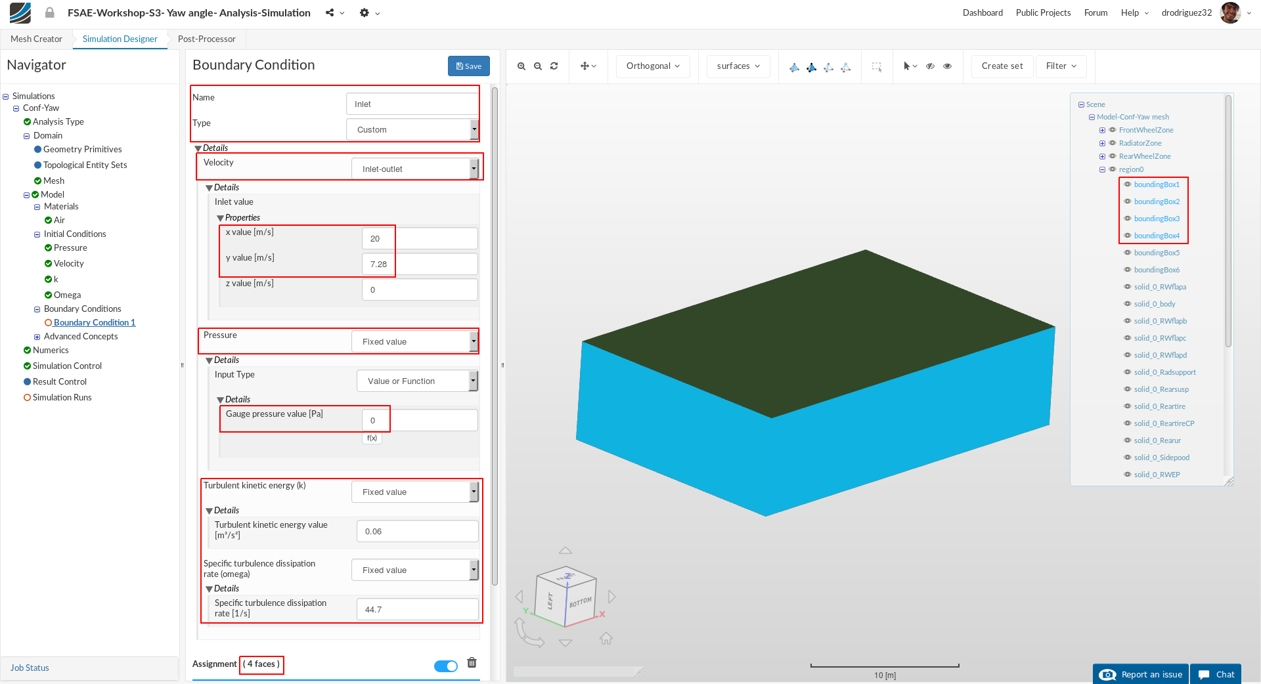Click the Create set button
The image size is (1261, 684).
(x=1002, y=66)
